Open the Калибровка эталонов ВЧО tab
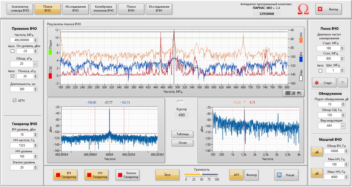Image resolution: width=352 pixels, height=187 pixels. (x=103, y=9)
